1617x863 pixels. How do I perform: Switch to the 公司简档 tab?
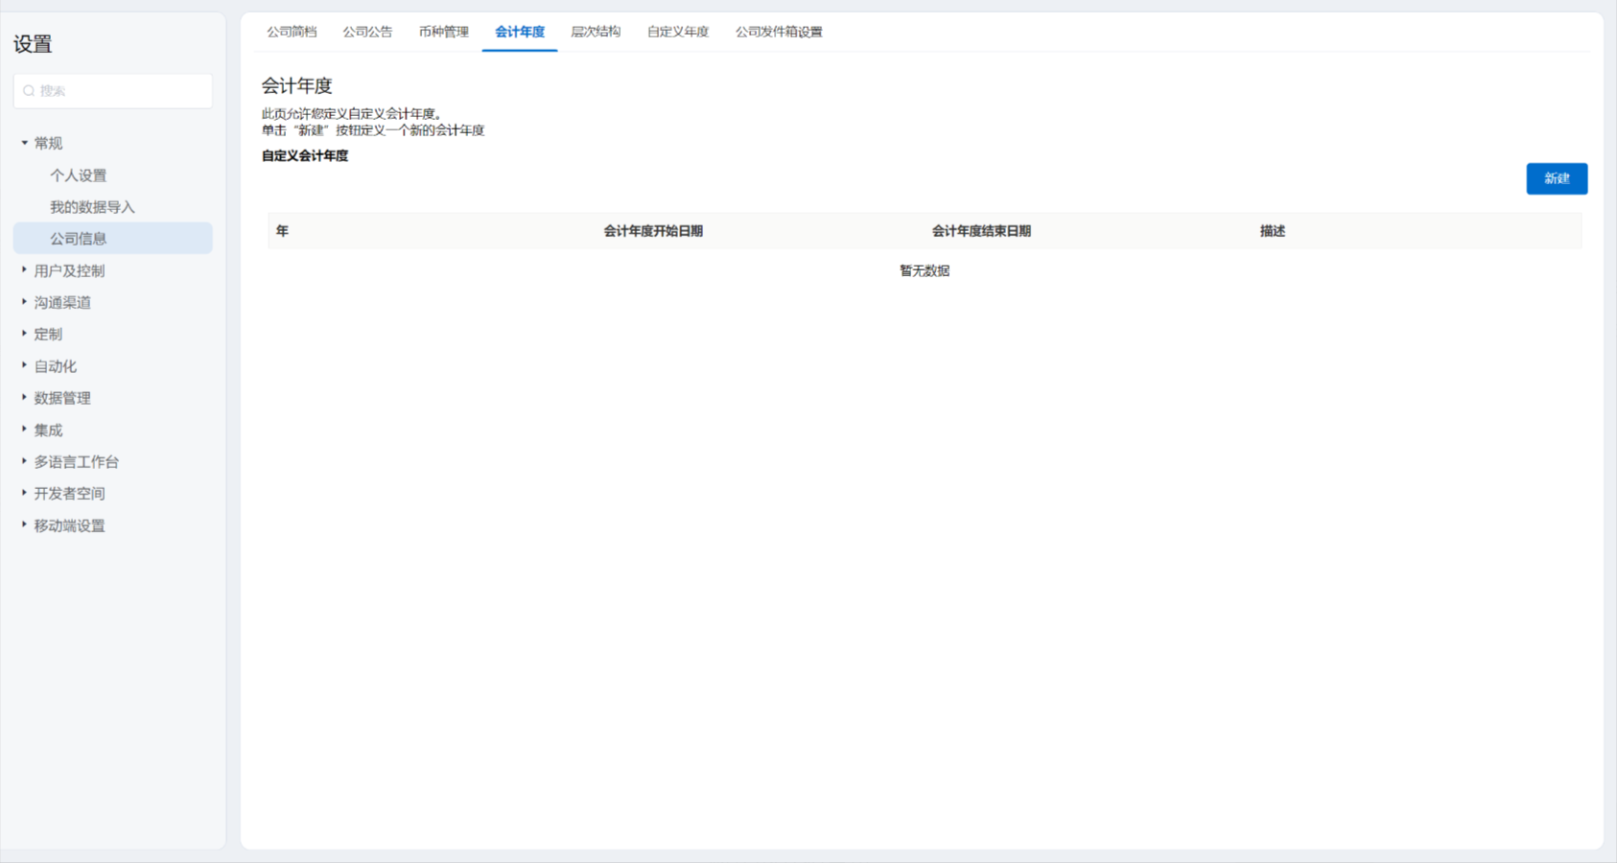click(292, 32)
